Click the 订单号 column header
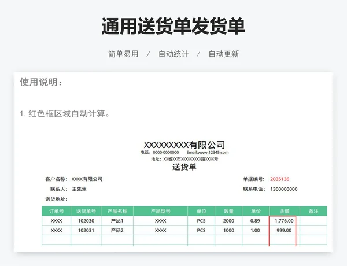 point(57,211)
